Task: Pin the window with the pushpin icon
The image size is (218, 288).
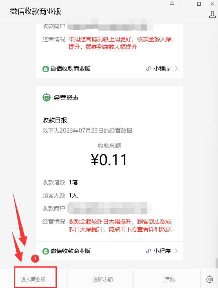Action: point(172,4)
